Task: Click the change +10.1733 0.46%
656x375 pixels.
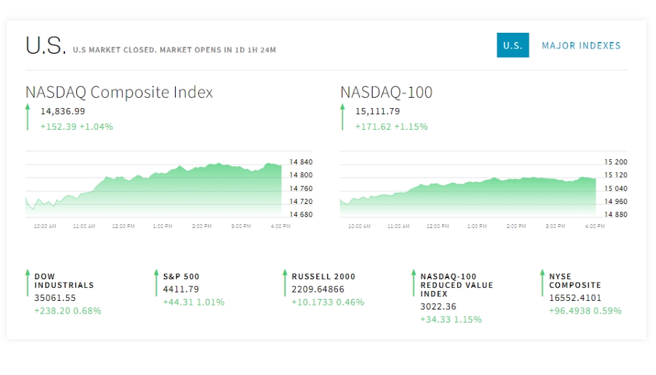Action: pos(328,302)
